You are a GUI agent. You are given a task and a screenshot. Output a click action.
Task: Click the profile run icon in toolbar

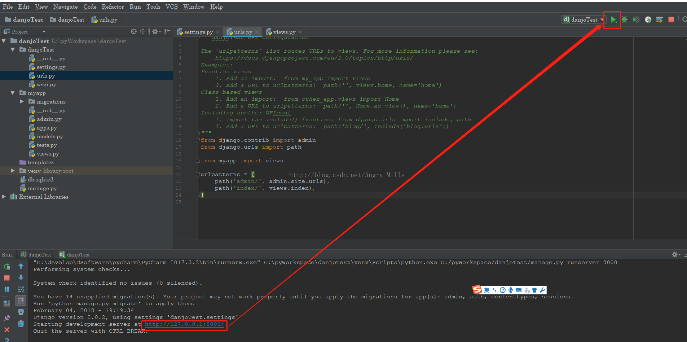click(648, 20)
